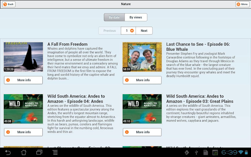Click the disabled Previous page button

(x=109, y=30)
